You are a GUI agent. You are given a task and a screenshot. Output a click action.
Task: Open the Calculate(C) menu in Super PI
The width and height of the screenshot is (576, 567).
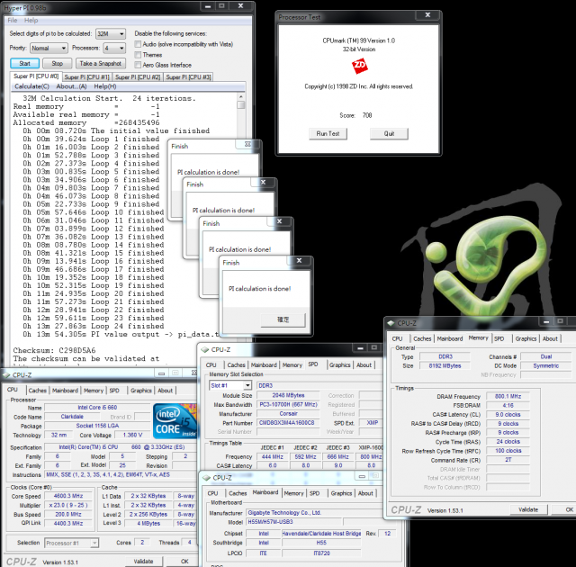pos(31,86)
